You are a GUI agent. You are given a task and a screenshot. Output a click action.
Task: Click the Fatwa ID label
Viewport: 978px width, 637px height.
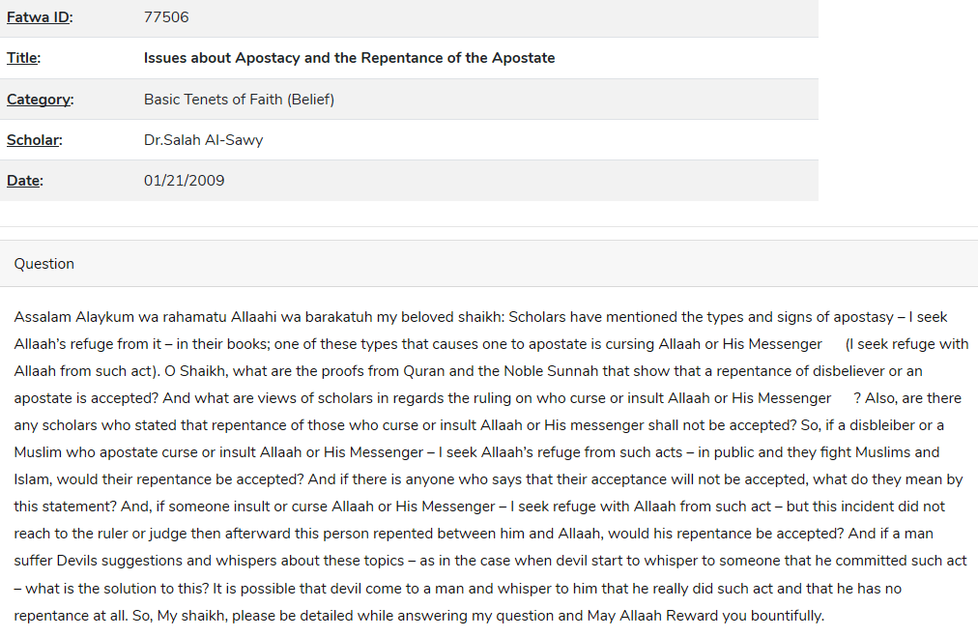pyautogui.click(x=40, y=17)
